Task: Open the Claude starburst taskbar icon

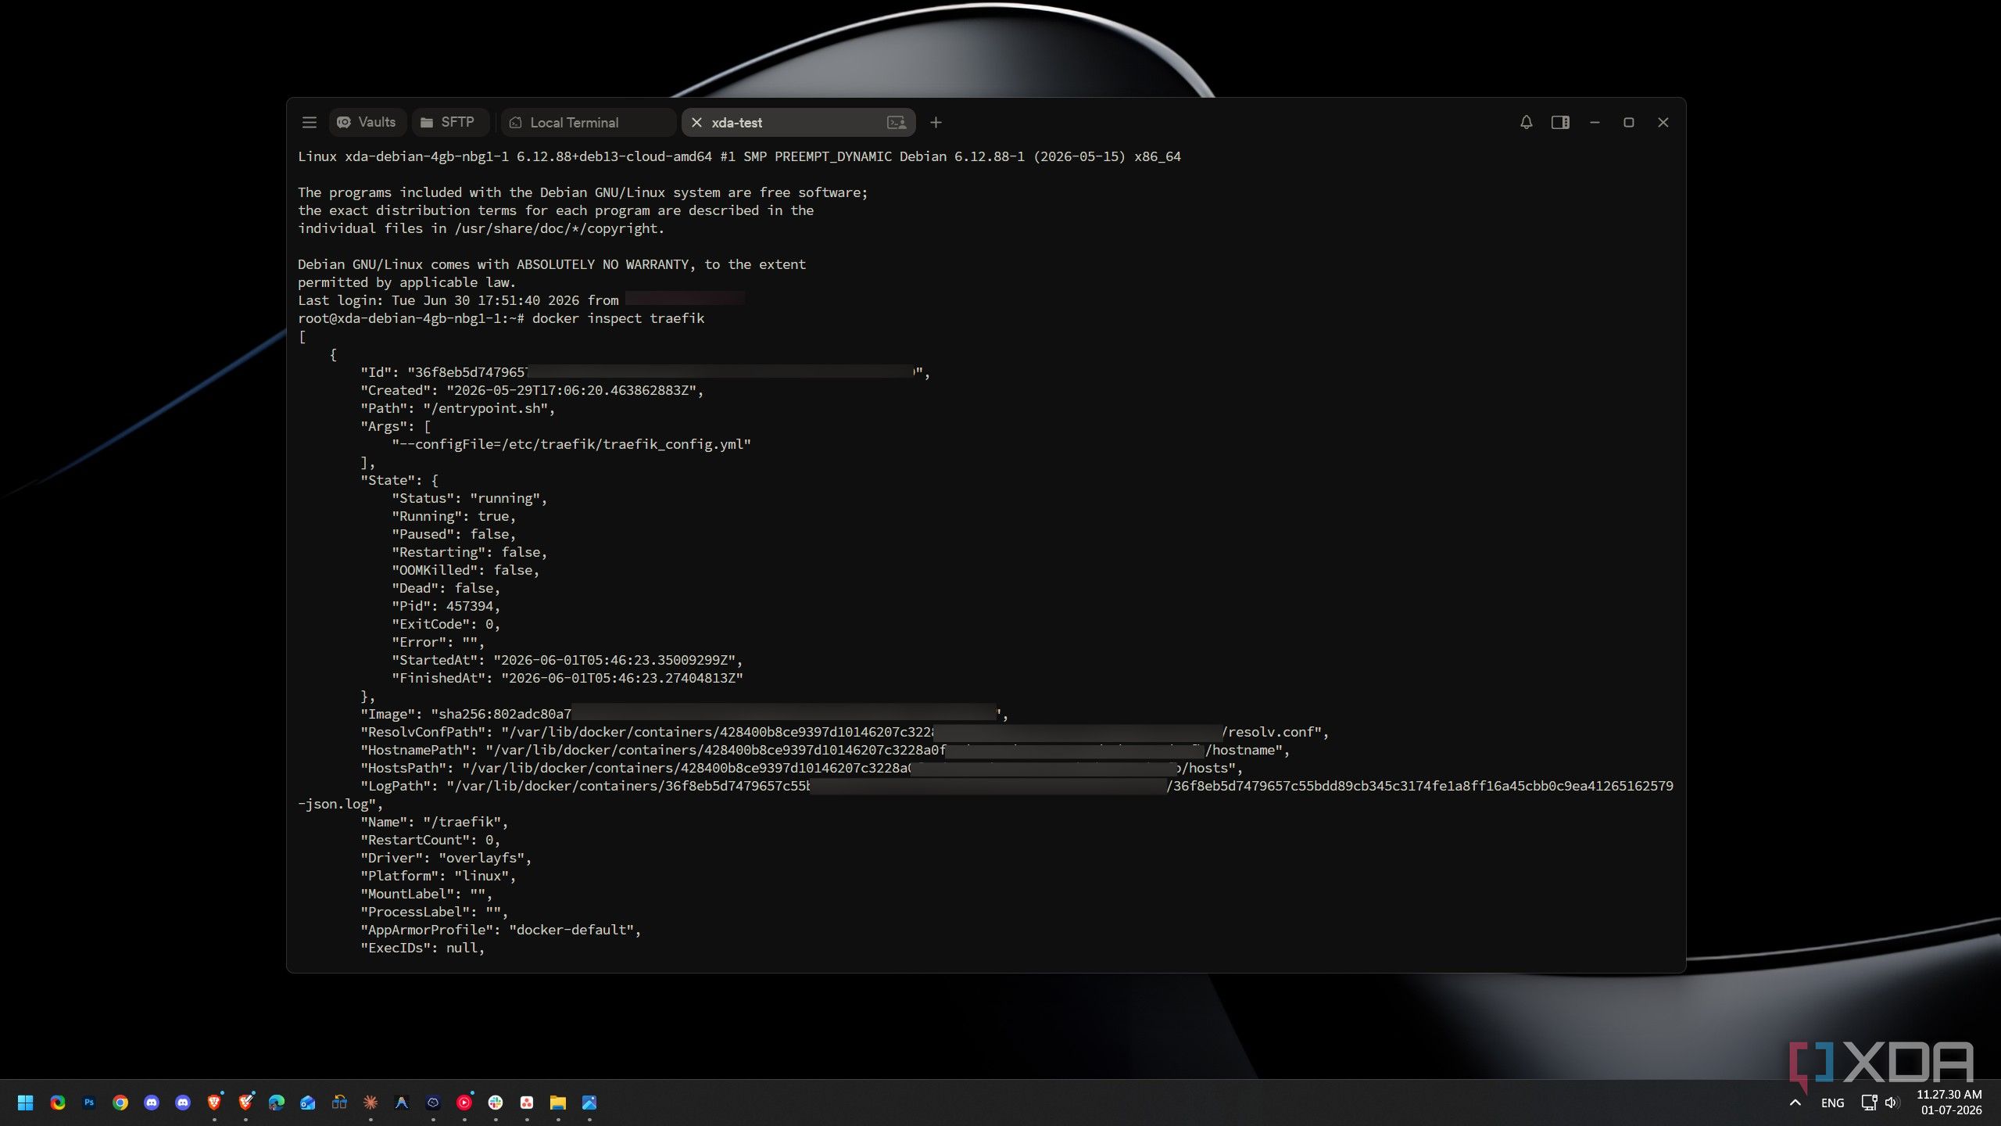Action: point(370,1103)
